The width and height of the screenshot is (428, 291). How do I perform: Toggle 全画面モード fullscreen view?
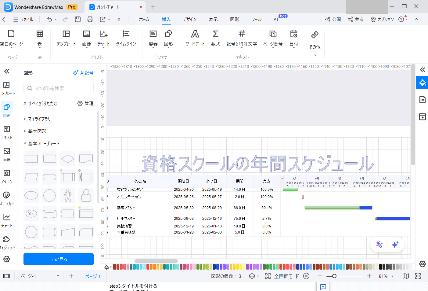point(282,276)
